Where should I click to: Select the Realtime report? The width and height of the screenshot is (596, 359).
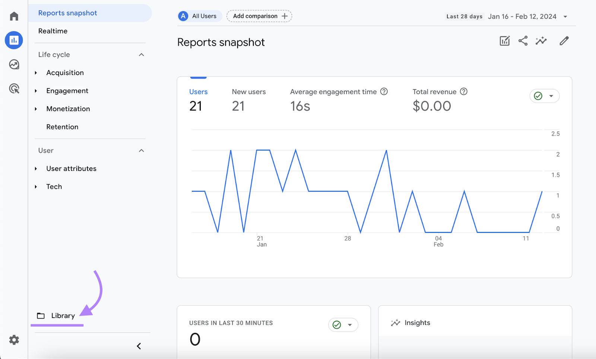(53, 31)
